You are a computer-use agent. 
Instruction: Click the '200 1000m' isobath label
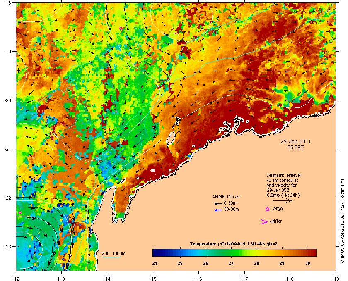(x=114, y=253)
